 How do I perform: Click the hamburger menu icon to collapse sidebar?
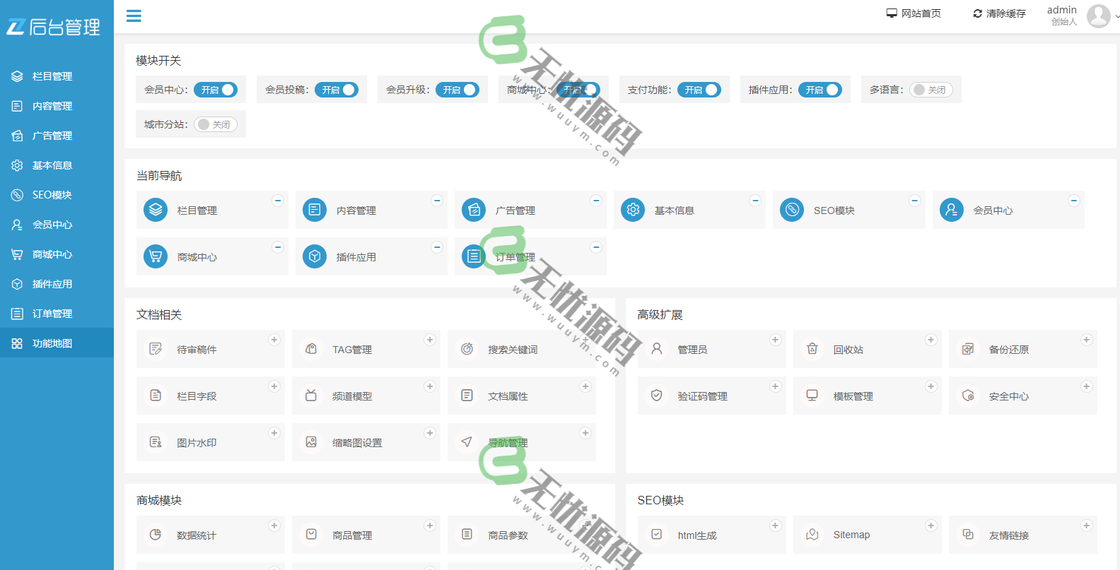[x=134, y=16]
